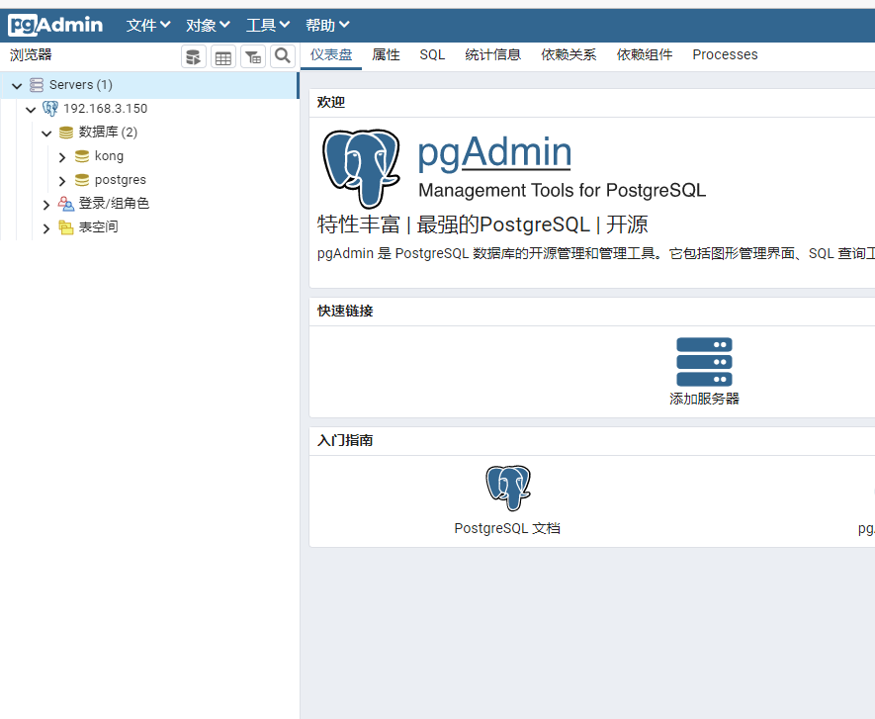Open the Search Objects magnifier icon
Screen dimensions: 875x719
click(283, 56)
